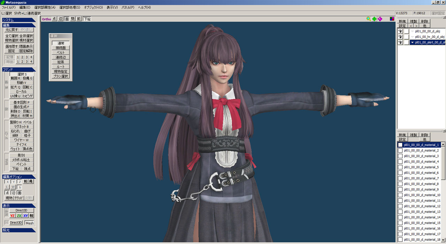The image size is (446, 244).
Task: Collapse the コマンド panel header
Action: click(19, 70)
